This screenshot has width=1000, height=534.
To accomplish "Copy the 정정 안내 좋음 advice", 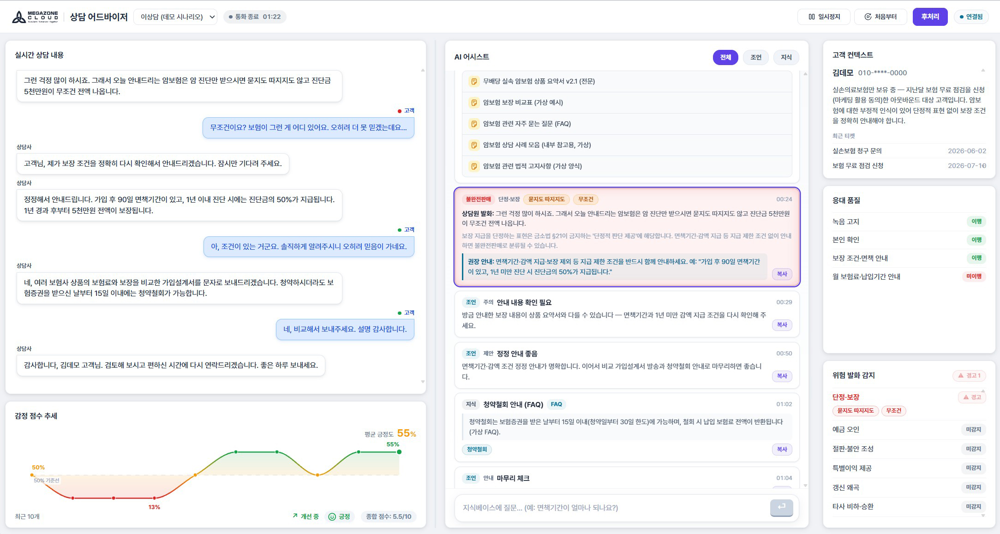I will point(782,376).
